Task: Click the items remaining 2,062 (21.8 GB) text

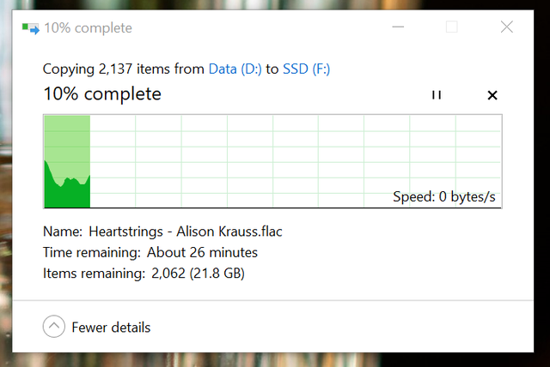Action: point(198,274)
